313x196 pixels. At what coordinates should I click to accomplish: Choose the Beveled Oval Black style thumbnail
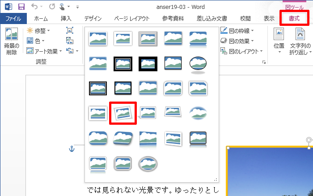click(198, 65)
